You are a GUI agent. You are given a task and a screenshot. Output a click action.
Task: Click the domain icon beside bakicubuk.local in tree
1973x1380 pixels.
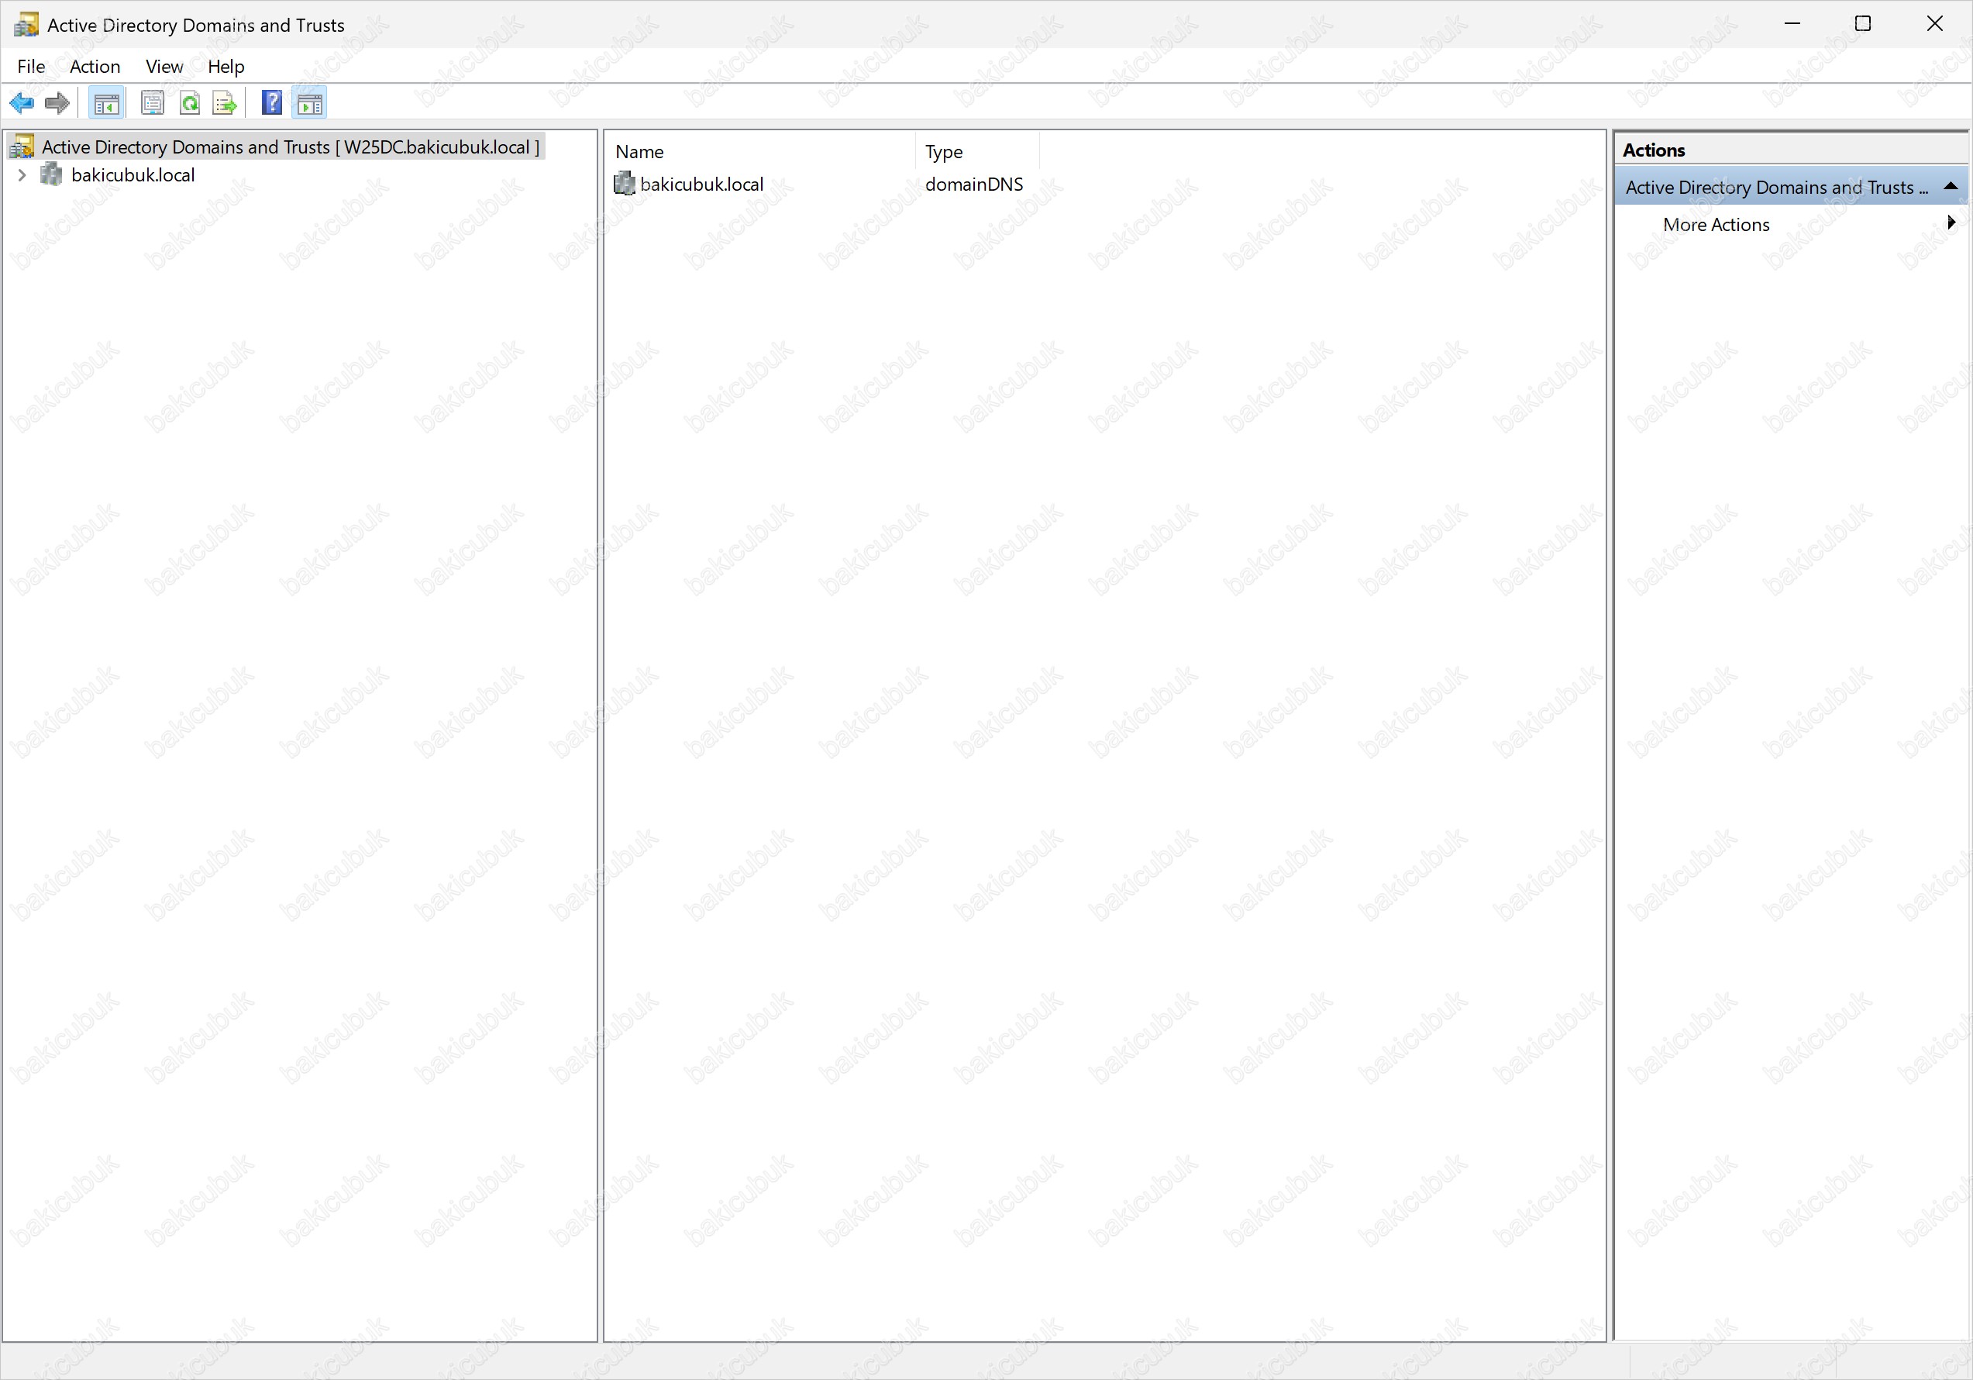(x=52, y=174)
